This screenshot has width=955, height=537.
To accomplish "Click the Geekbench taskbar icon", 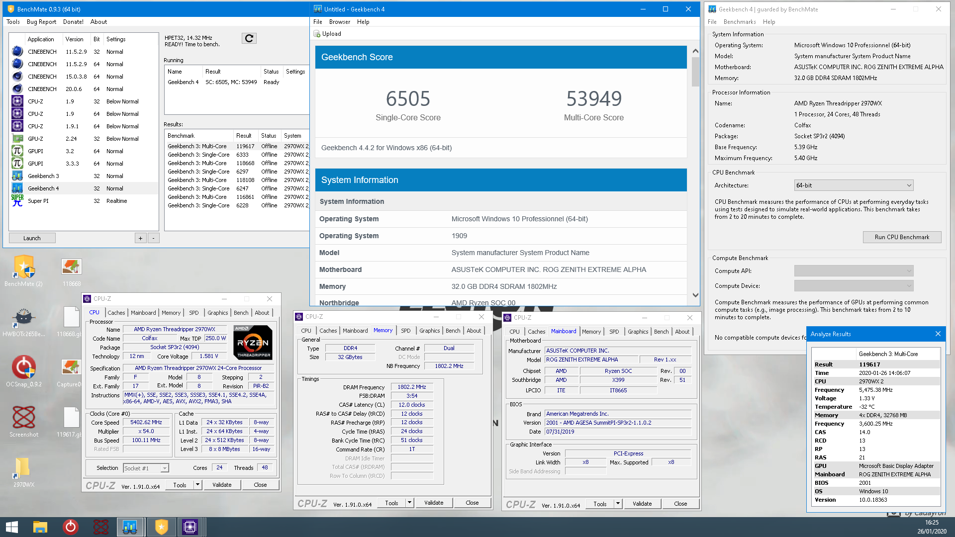I will click(130, 527).
